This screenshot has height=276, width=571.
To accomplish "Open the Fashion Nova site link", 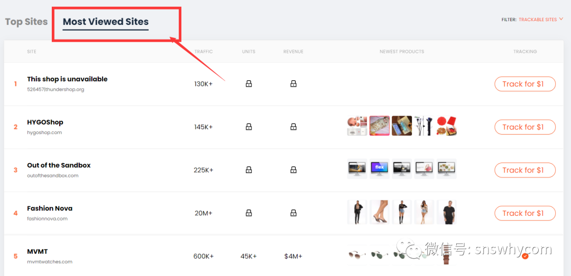I will [x=50, y=208].
